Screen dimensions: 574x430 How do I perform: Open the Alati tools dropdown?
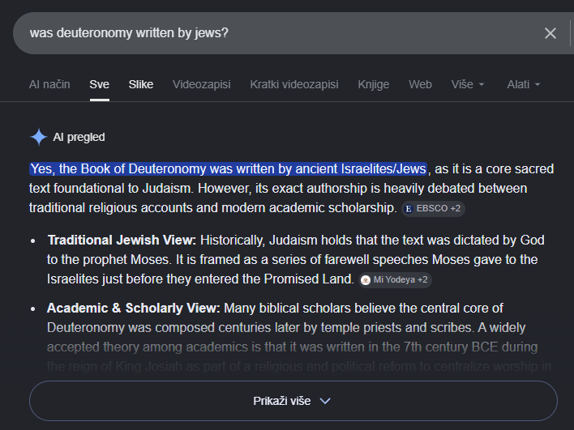[x=524, y=84]
